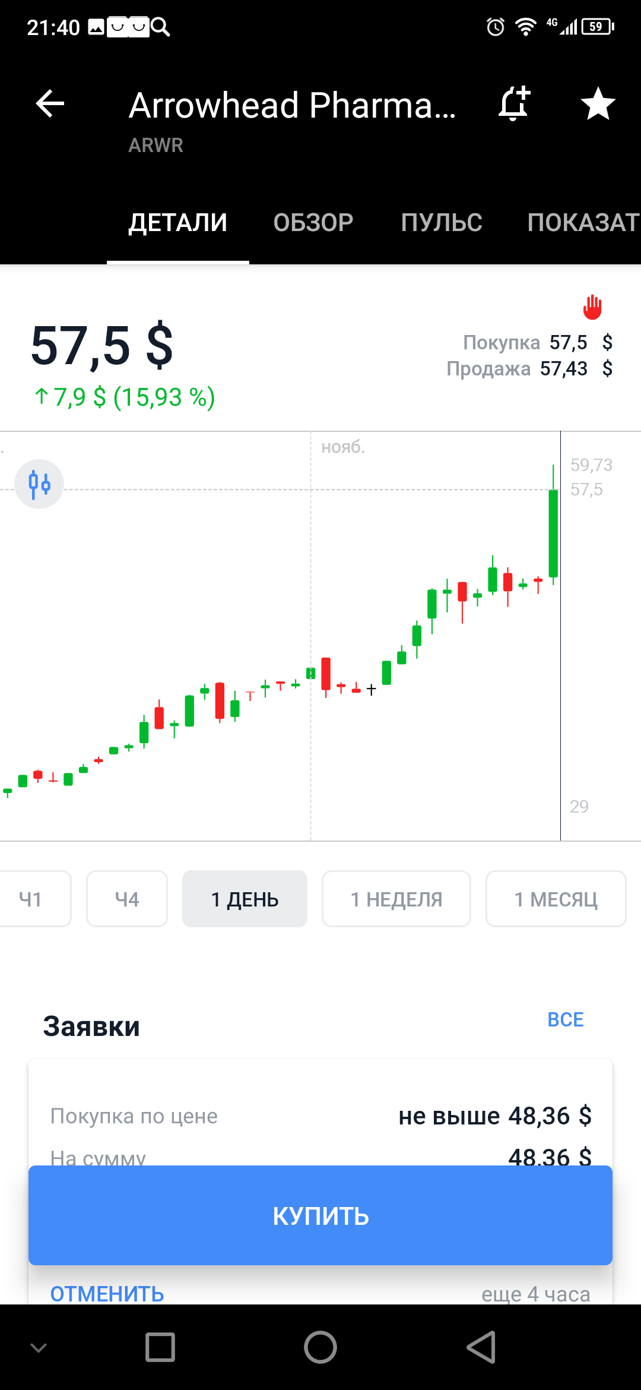Tap the latest tall green candle
The image size is (641, 1390).
553,533
